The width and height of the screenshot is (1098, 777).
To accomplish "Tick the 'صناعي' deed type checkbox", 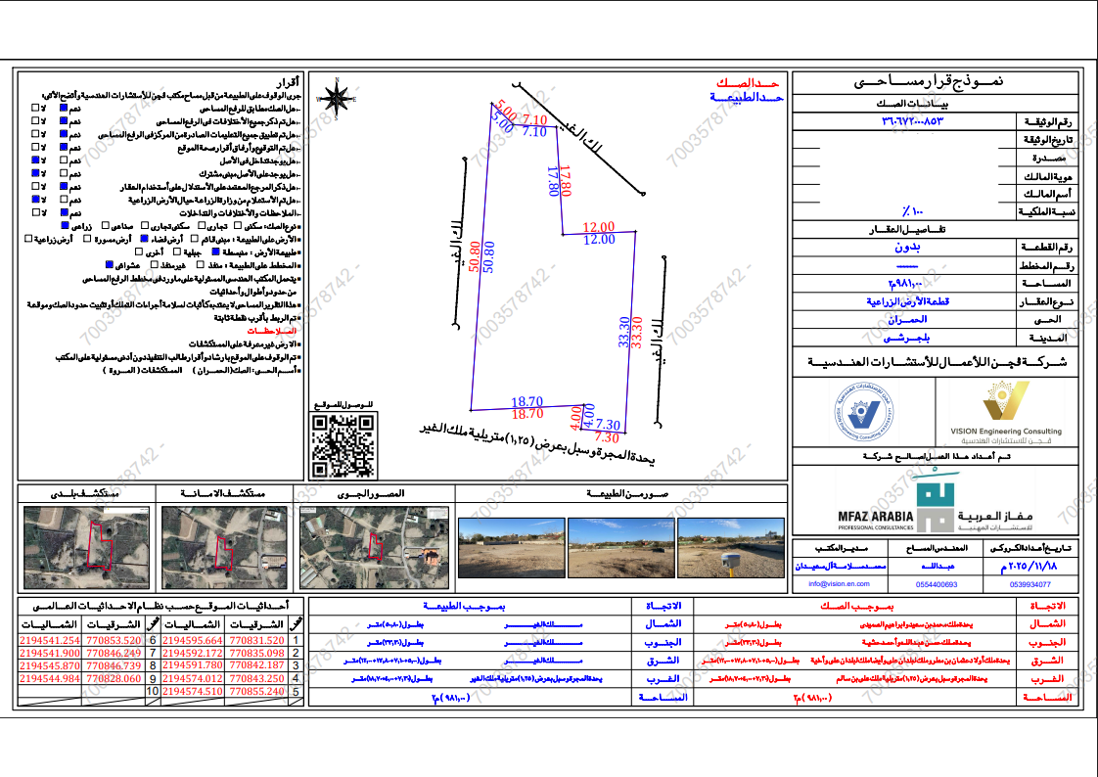I will tap(106, 226).
